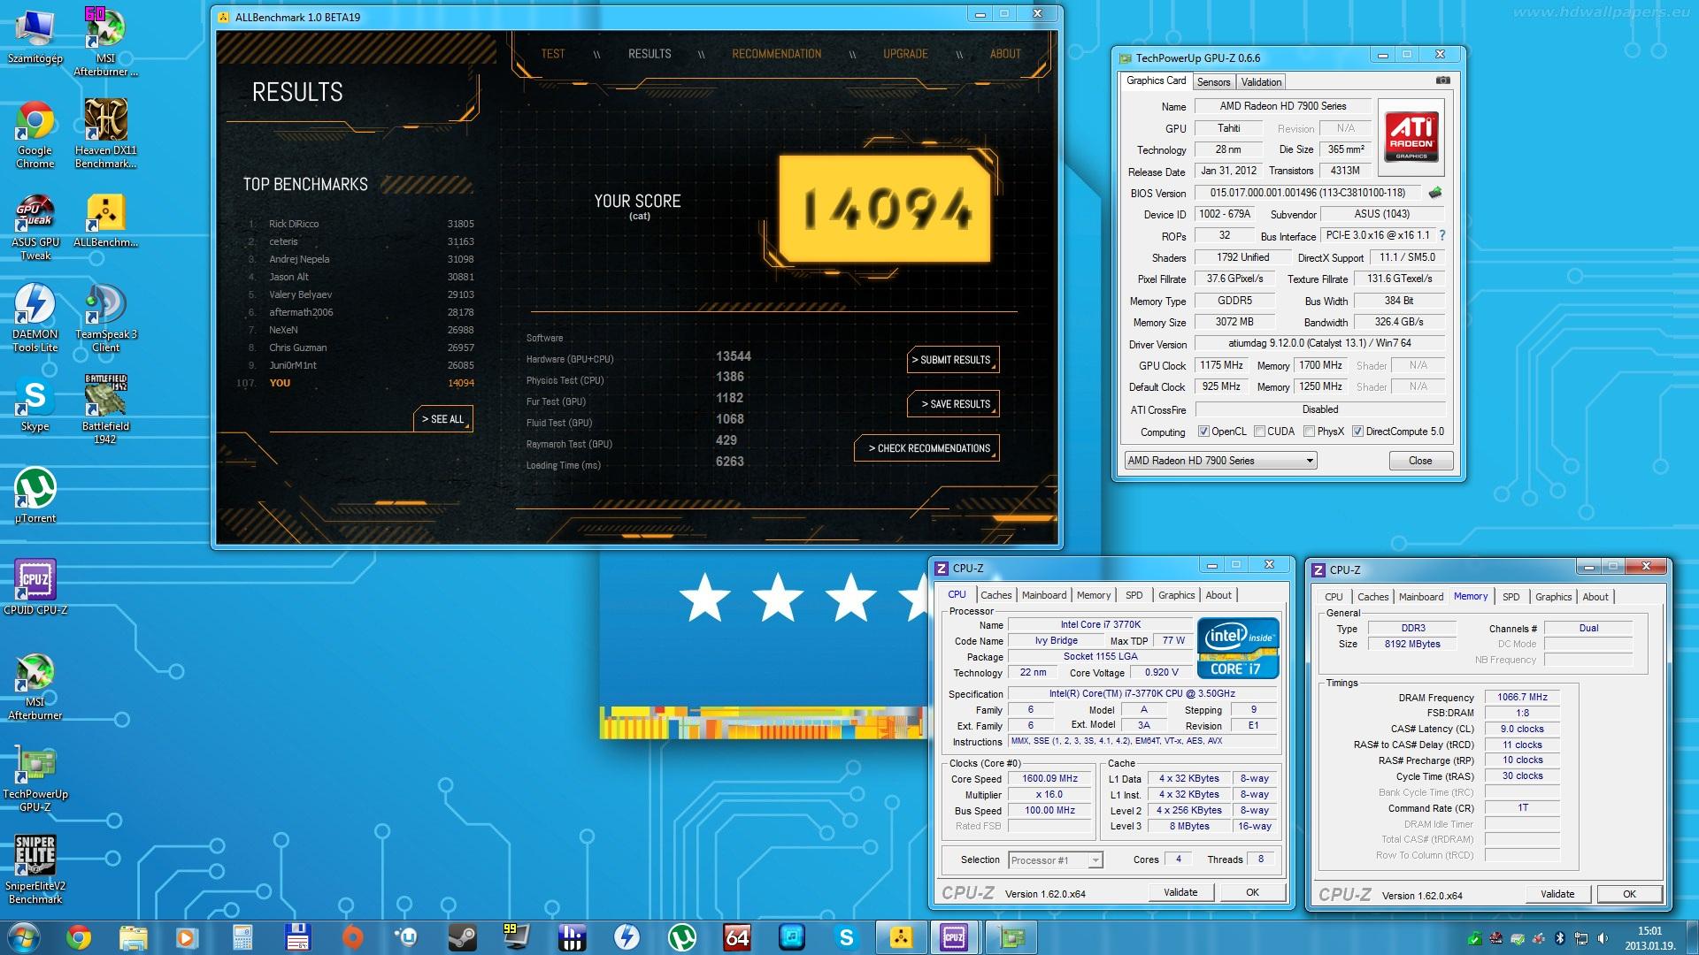Click OK in left CPU-Z window

point(1252,893)
